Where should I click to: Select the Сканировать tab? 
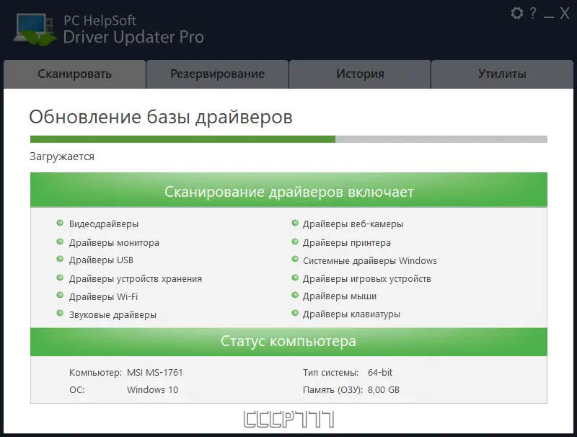pyautogui.click(x=75, y=74)
